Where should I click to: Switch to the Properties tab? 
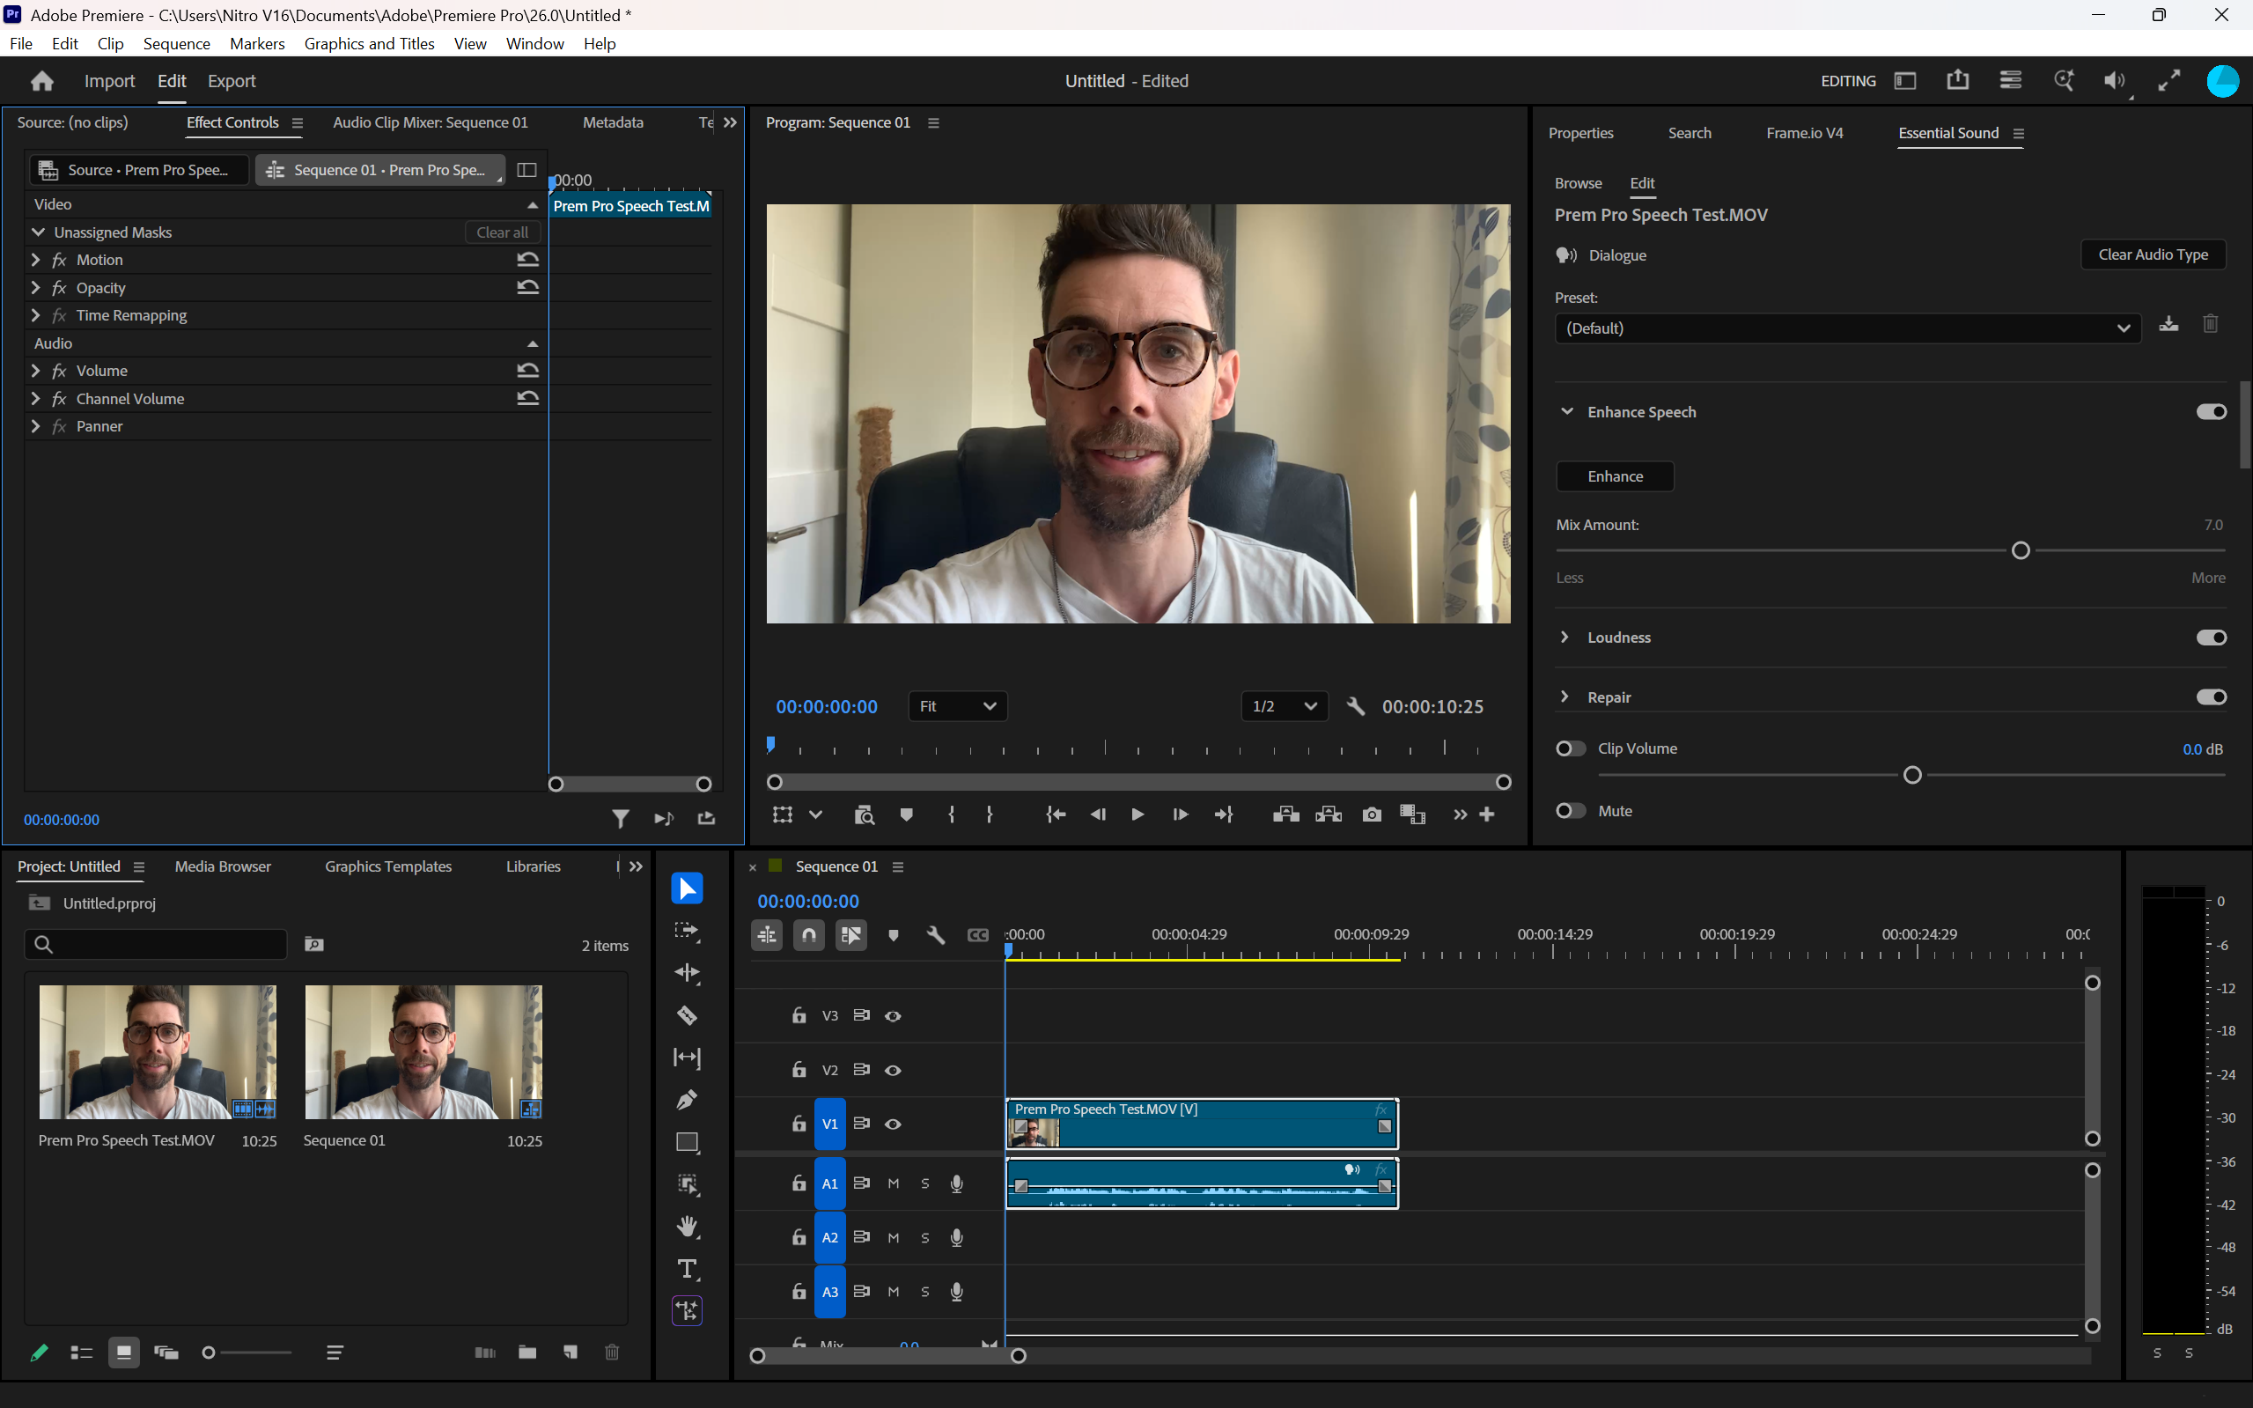click(1581, 133)
